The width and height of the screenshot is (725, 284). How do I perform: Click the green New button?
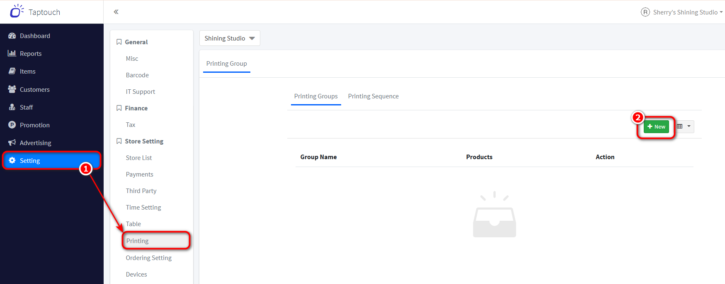pos(656,126)
